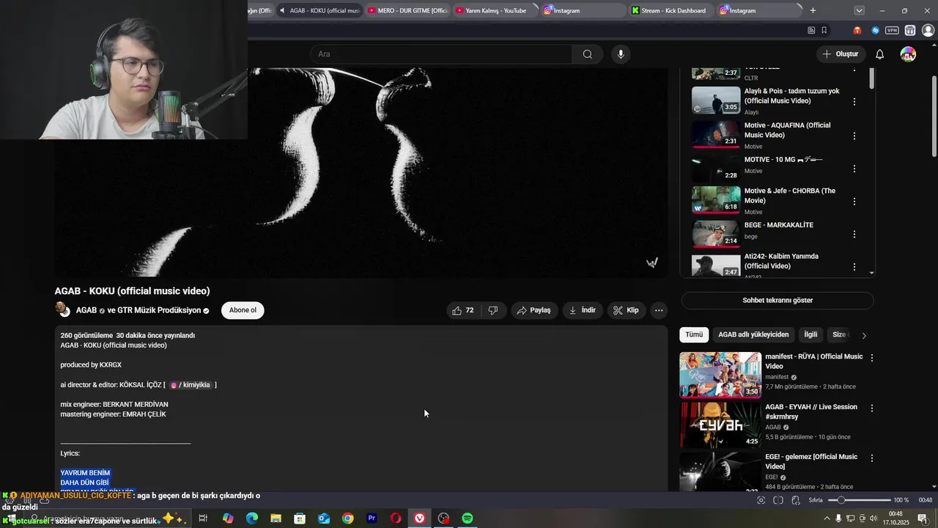Click the Abone ol subscribe button
Screen dimensions: 938x528
(243, 310)
